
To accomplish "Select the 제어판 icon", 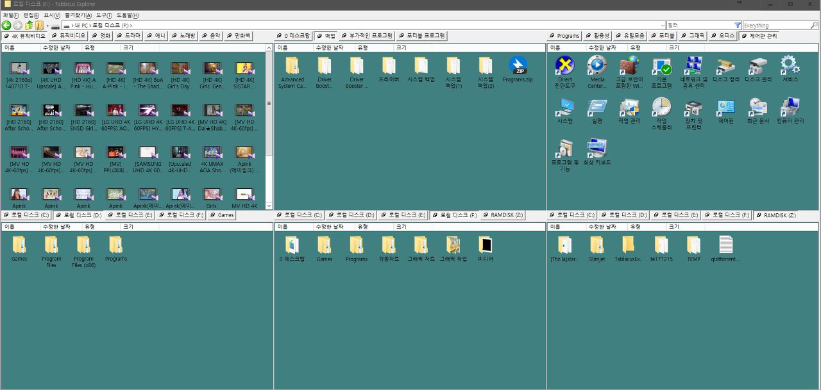I will pyautogui.click(x=725, y=107).
